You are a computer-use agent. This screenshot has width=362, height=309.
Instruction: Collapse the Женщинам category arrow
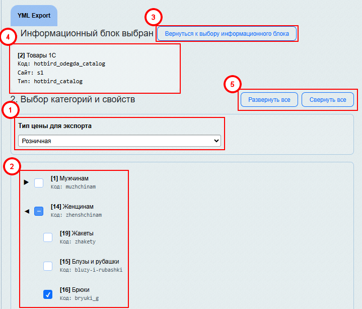27,211
